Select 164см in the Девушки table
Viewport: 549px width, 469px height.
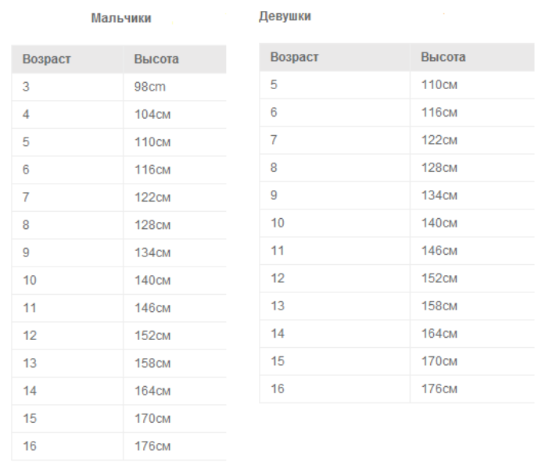439,334
